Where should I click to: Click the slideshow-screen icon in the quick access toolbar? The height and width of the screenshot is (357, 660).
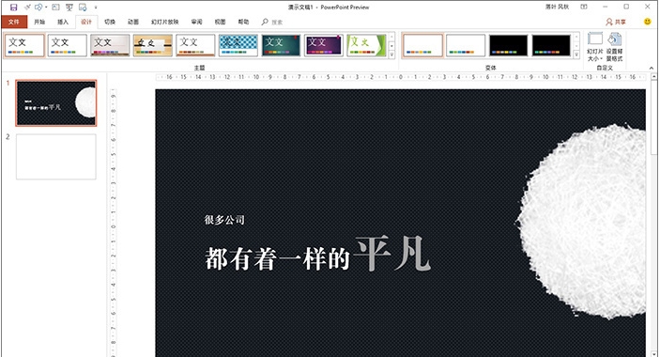tap(69, 8)
